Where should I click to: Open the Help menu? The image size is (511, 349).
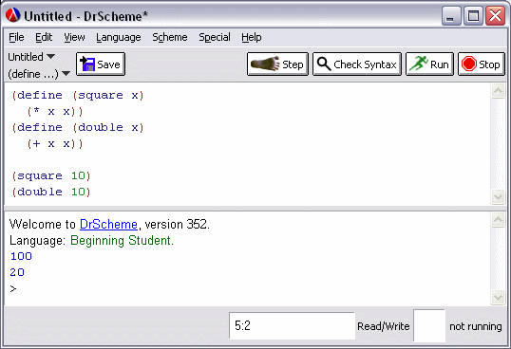(252, 38)
